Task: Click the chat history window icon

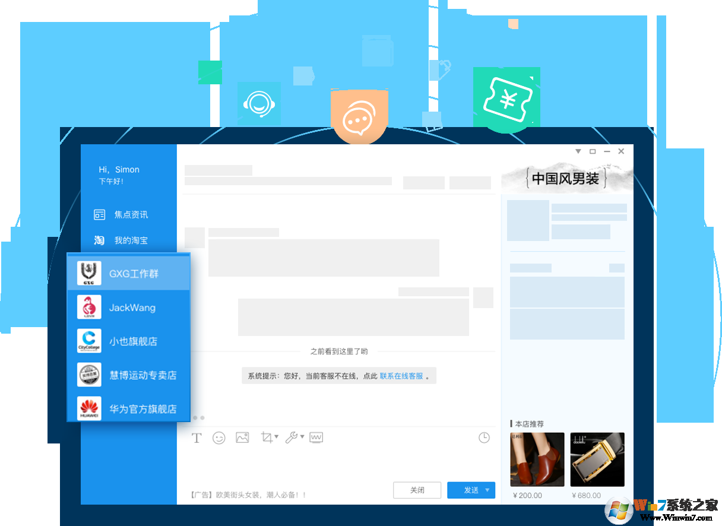Action: (x=316, y=438)
